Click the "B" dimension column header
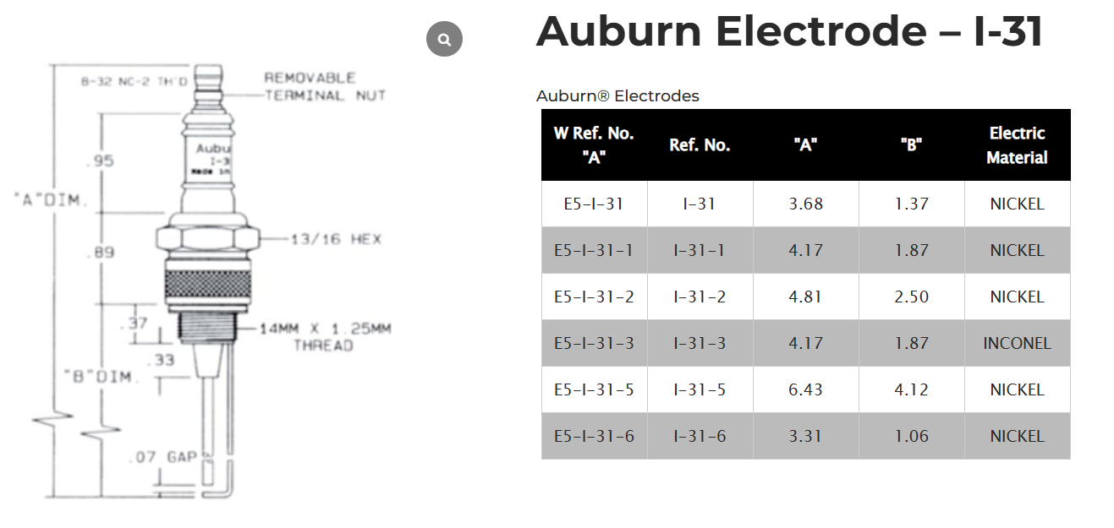This screenshot has height=528, width=1114. pyautogui.click(x=911, y=145)
